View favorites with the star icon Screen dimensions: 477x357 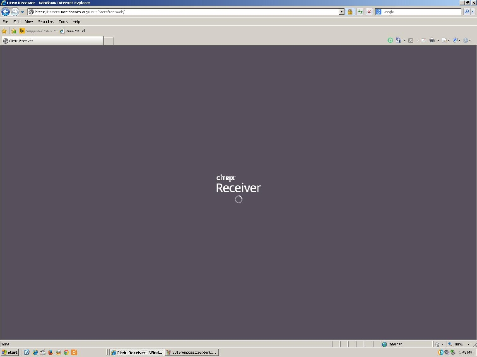pos(4,31)
